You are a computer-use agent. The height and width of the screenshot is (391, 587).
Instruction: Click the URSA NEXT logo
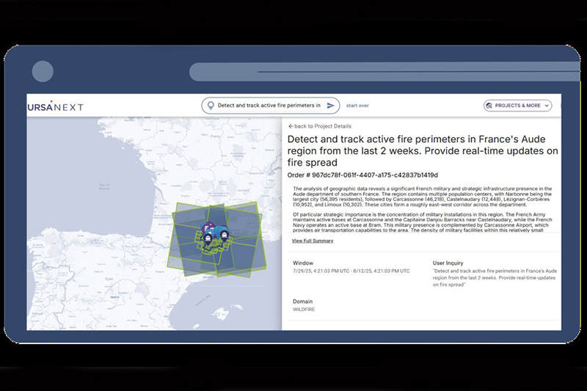pos(55,106)
